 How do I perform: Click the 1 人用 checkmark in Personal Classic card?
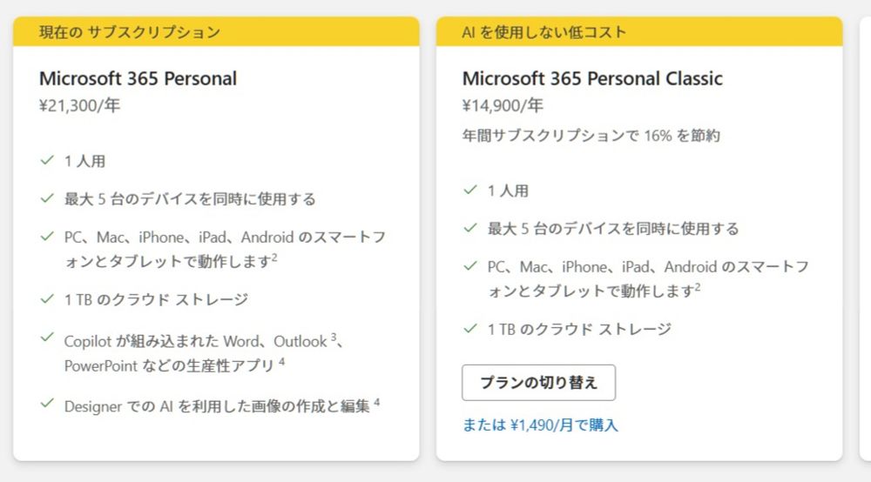coord(470,190)
